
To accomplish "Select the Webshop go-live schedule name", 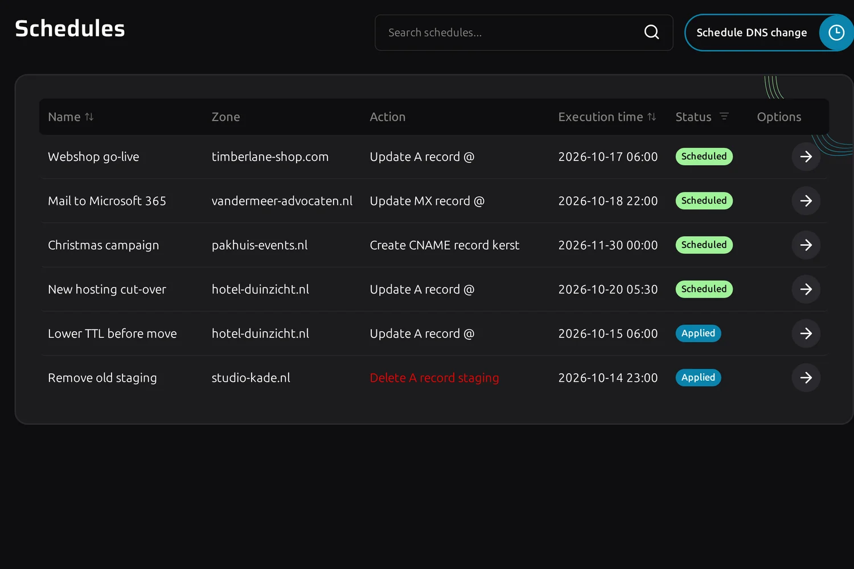I will tap(93, 156).
